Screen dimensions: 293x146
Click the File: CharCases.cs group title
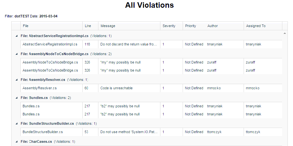point(36,142)
